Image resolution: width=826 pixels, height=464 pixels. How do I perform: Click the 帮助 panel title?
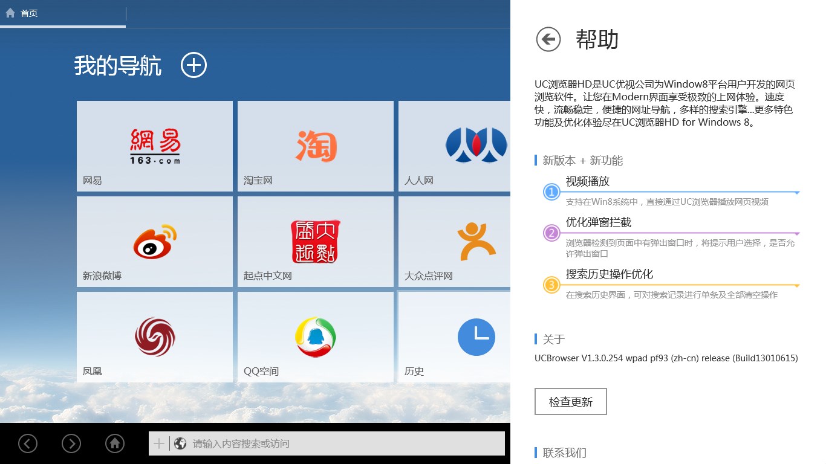tap(597, 40)
